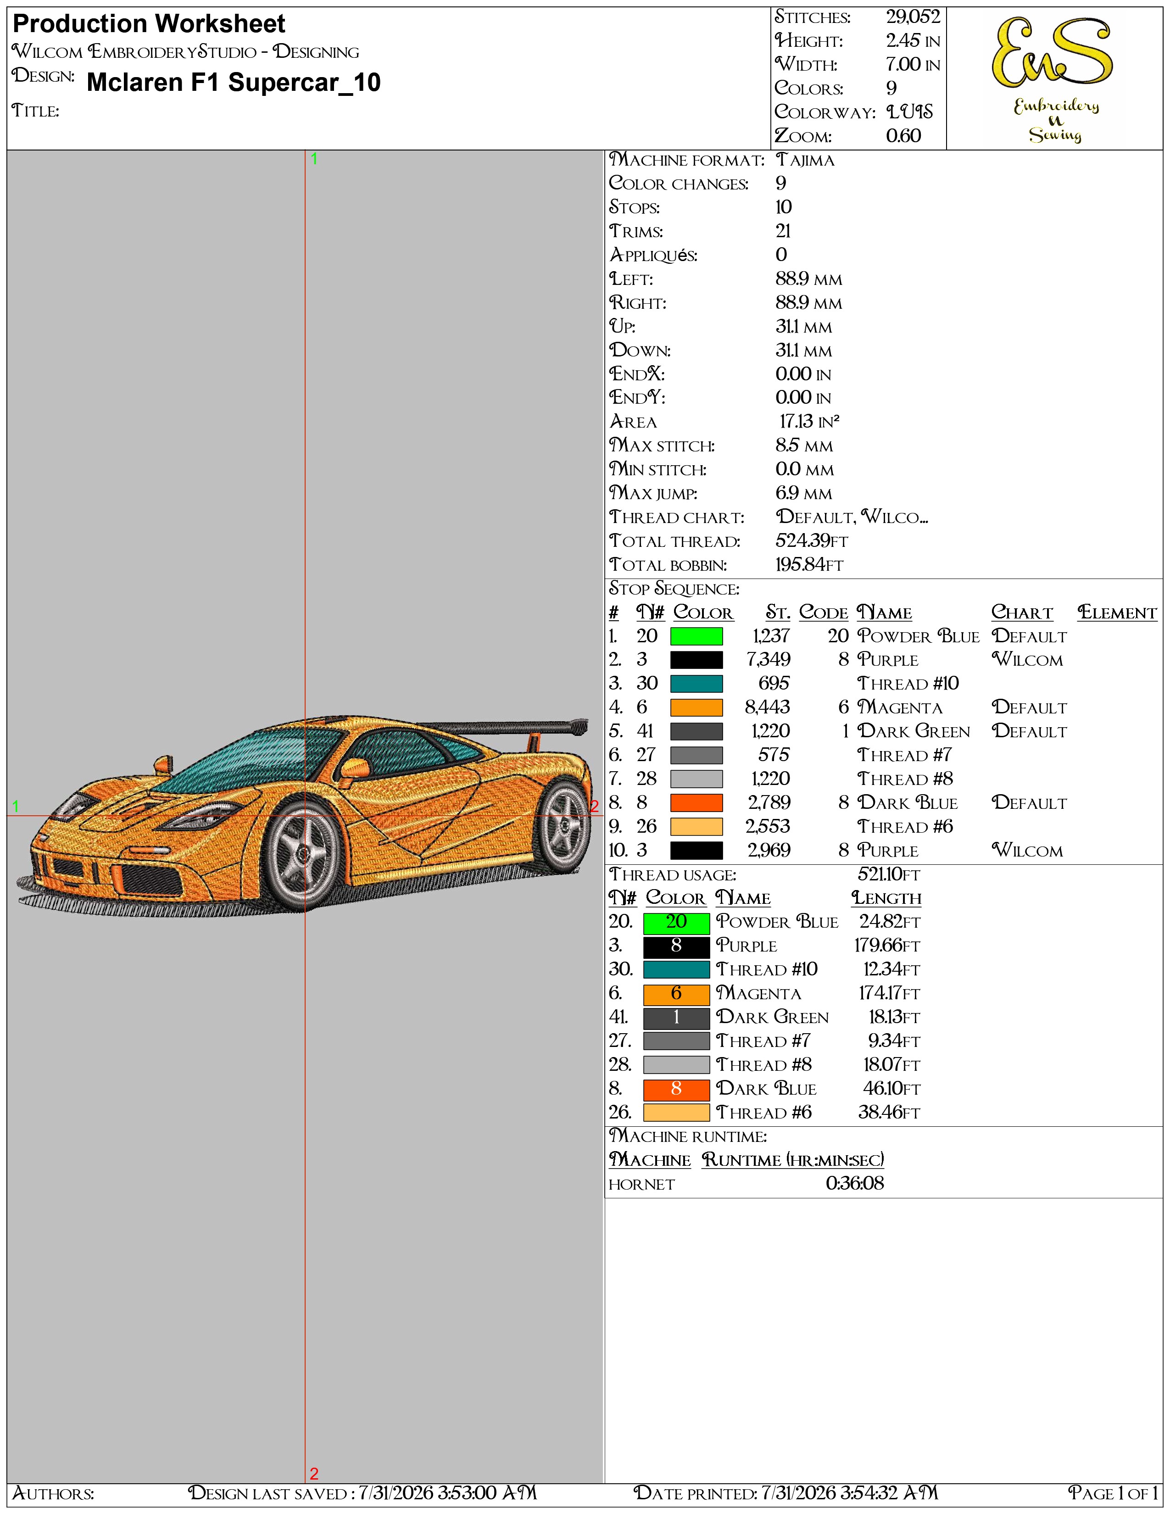Click the width value "7.00 in"
1170x1514 pixels.
click(913, 65)
